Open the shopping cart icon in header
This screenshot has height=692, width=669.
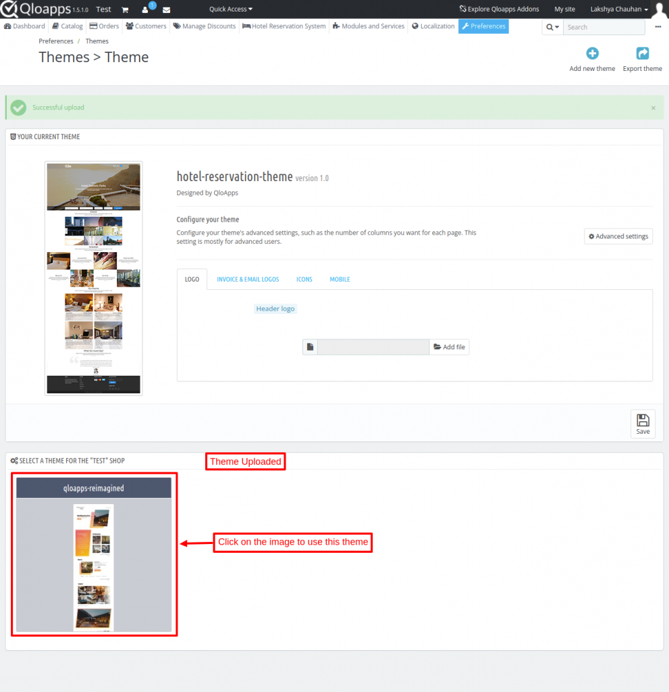(x=126, y=9)
